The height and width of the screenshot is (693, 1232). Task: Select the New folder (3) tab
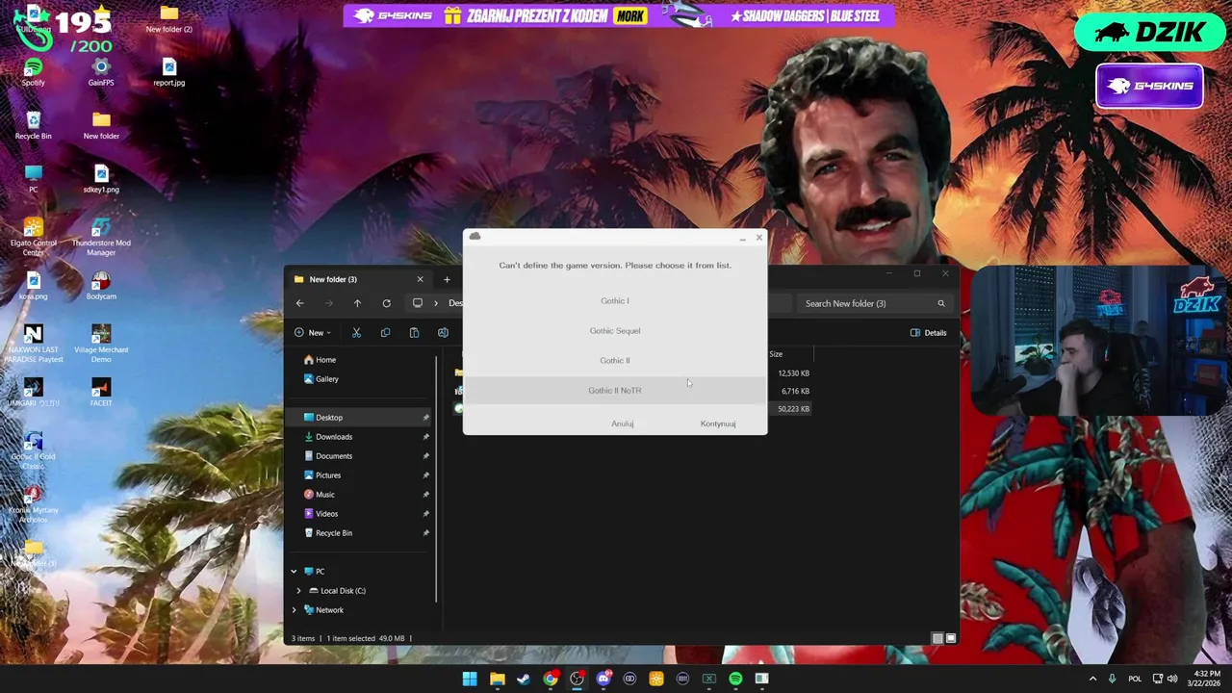358,279
